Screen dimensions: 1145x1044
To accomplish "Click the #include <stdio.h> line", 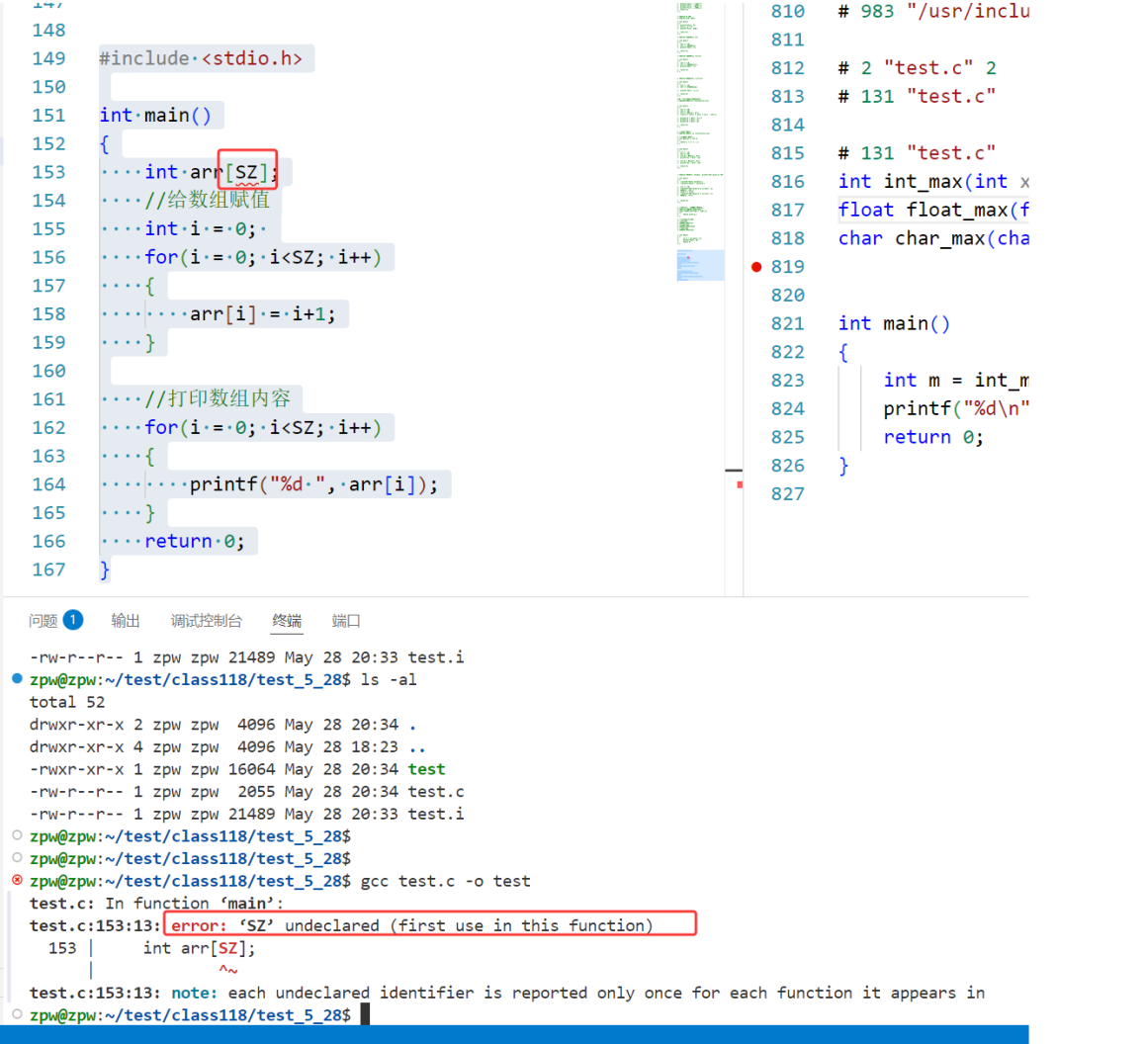I will (201, 58).
